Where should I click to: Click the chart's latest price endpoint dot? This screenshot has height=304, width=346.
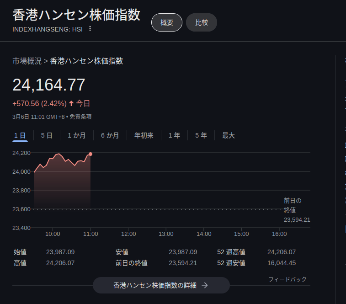[x=90, y=154]
